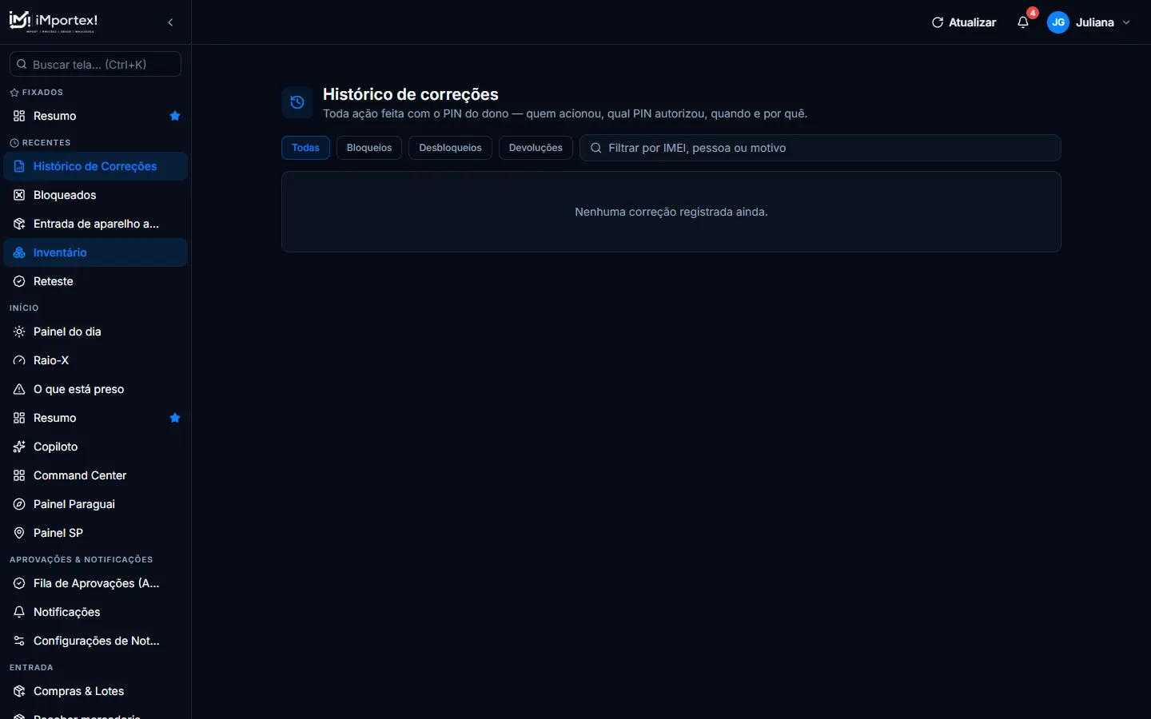Open Compras & Lotes
The width and height of the screenshot is (1151, 719).
(x=95, y=691)
